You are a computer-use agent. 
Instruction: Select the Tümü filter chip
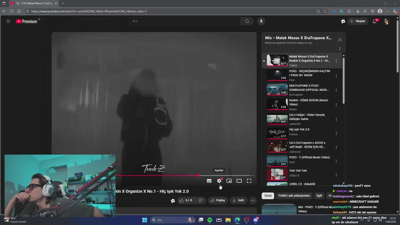tap(268, 196)
